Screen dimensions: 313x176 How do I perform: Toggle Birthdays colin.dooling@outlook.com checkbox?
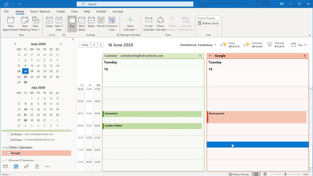click(x=9, y=134)
